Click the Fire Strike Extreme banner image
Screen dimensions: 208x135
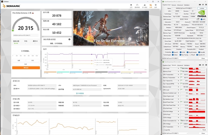point(111,28)
